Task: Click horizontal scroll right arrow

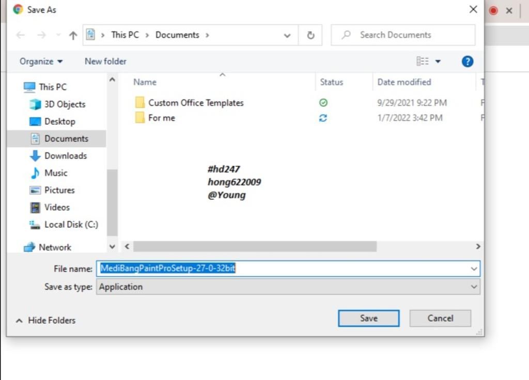Action: pyautogui.click(x=478, y=246)
